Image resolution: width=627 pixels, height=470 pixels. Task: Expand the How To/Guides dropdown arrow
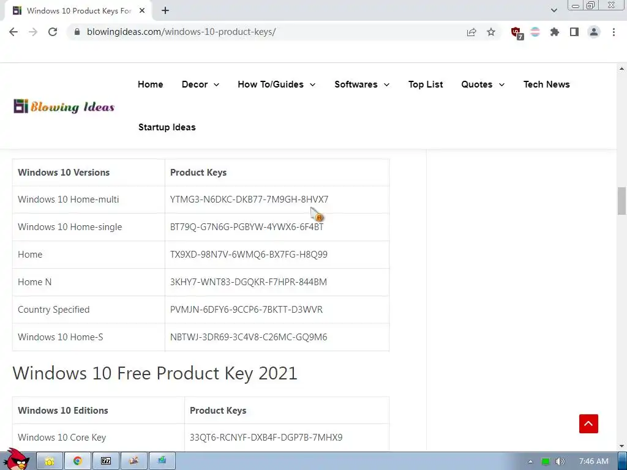tap(313, 84)
